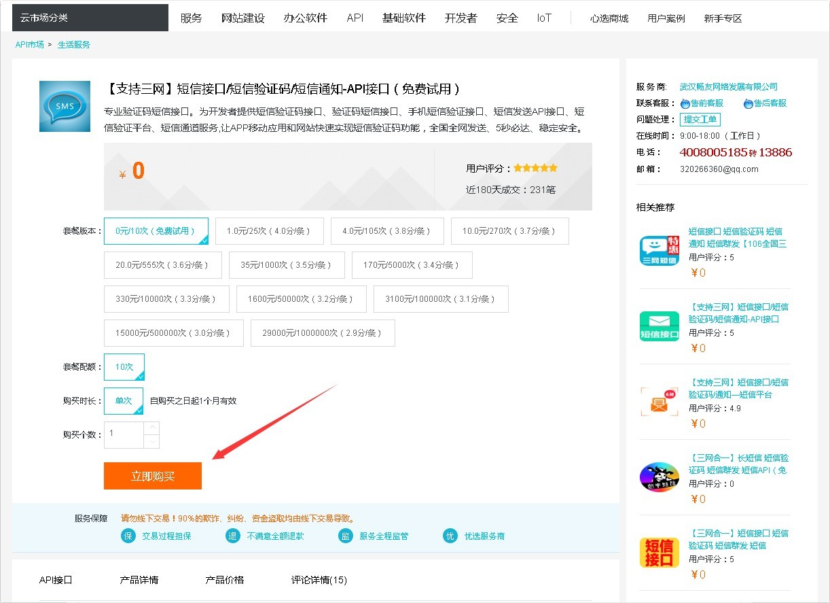
Task: Click the 立即购买 button
Action: coord(153,476)
